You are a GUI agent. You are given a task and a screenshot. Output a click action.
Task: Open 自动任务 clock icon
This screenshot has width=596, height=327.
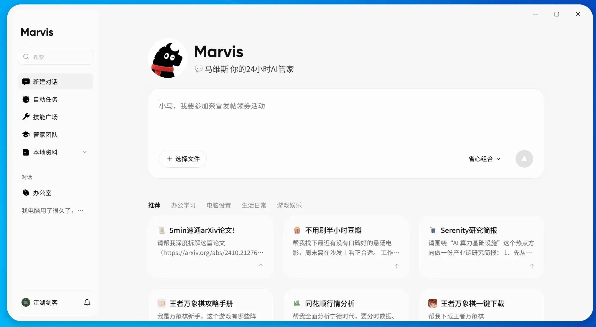26,99
